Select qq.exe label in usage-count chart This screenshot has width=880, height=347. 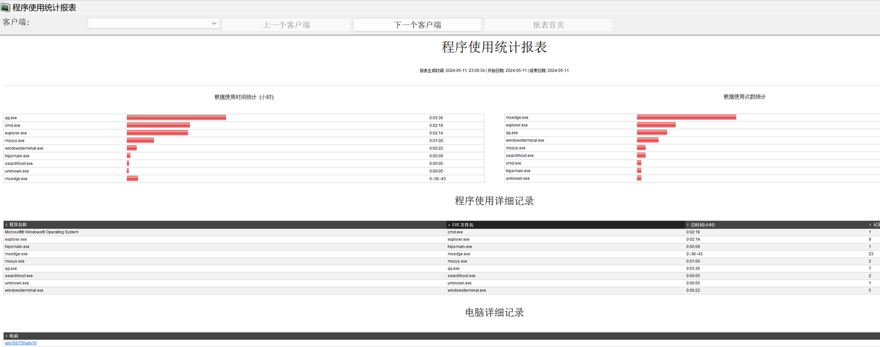512,133
